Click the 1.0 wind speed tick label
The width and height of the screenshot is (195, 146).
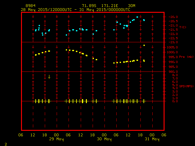click(x=175, y=98)
